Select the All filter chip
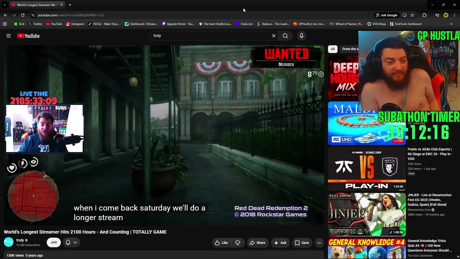 coord(333,49)
